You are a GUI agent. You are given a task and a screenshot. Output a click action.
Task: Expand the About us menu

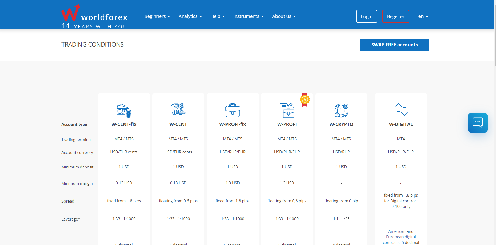click(x=284, y=16)
